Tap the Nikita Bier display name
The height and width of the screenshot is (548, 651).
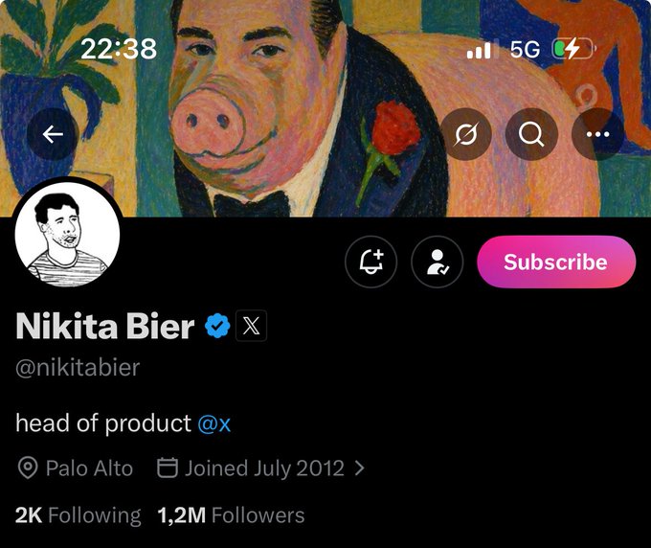pos(105,326)
